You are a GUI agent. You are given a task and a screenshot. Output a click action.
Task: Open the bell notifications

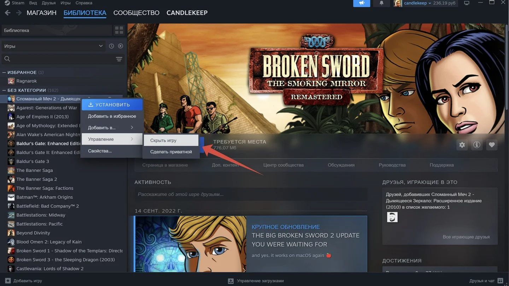click(x=381, y=3)
